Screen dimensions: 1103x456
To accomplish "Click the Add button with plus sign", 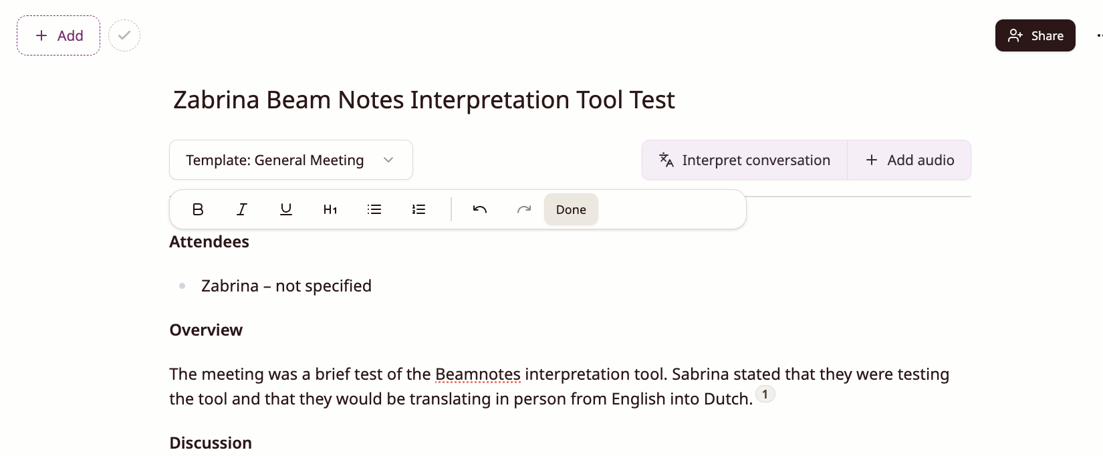I will tap(59, 35).
